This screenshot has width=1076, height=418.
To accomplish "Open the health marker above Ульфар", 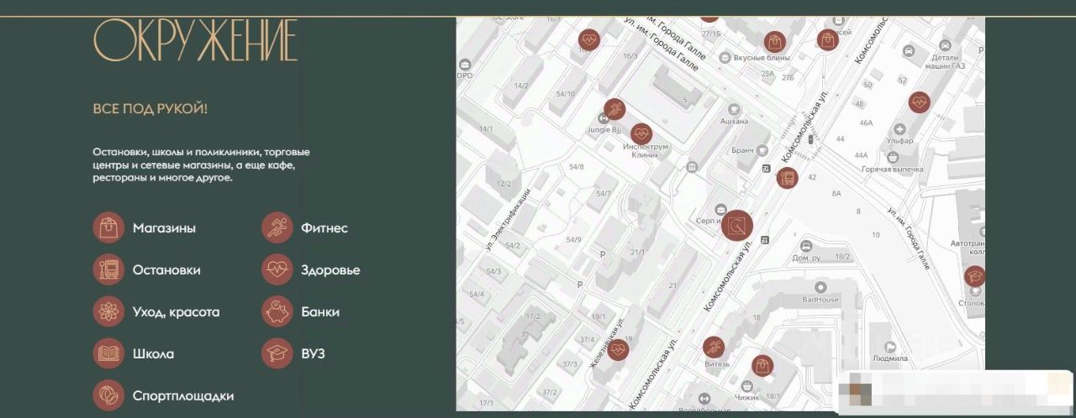I will [920, 102].
